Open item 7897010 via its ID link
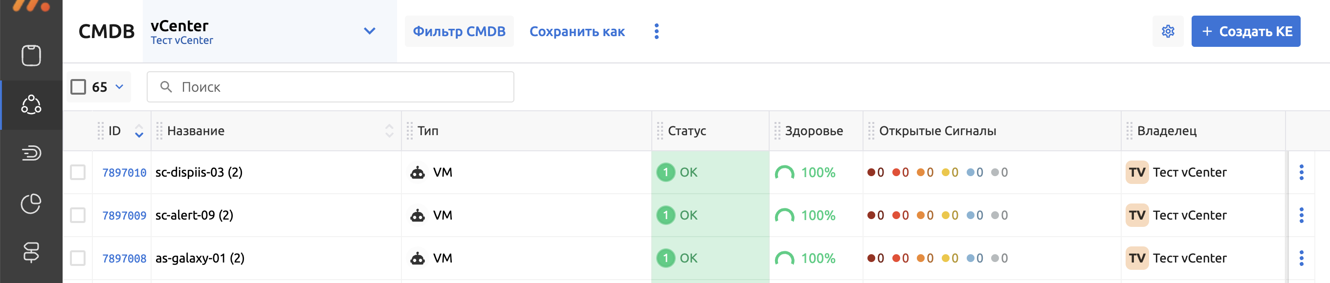Viewport: 1330px width, 283px height. point(124,173)
